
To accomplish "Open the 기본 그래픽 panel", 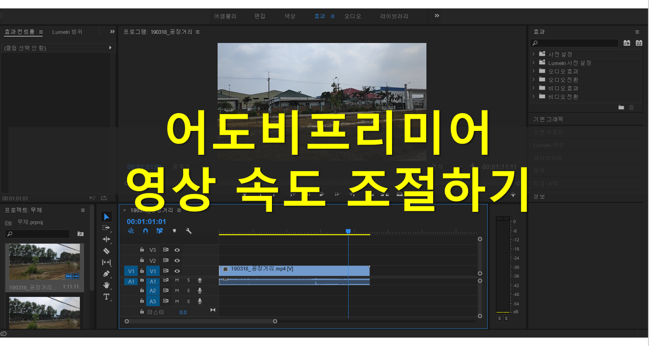I will [548, 119].
